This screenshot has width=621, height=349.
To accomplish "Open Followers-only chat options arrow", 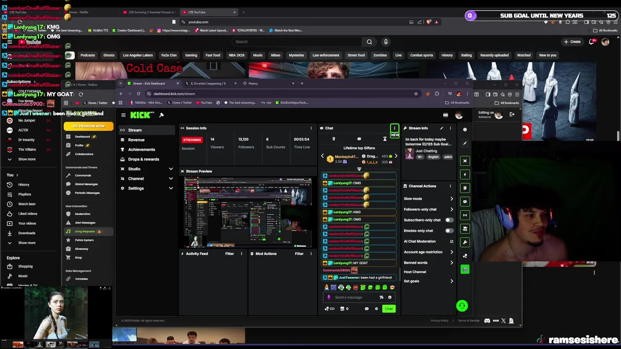I will 452,209.
